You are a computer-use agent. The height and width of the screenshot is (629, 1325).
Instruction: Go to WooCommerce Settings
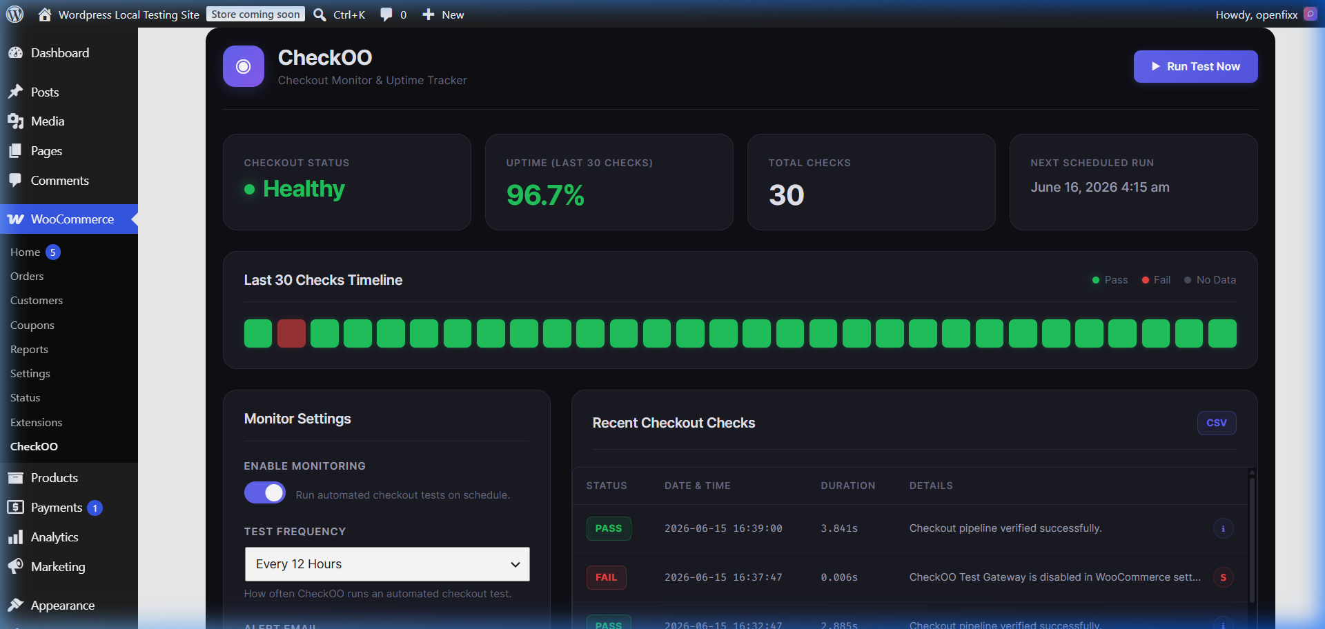click(x=30, y=373)
